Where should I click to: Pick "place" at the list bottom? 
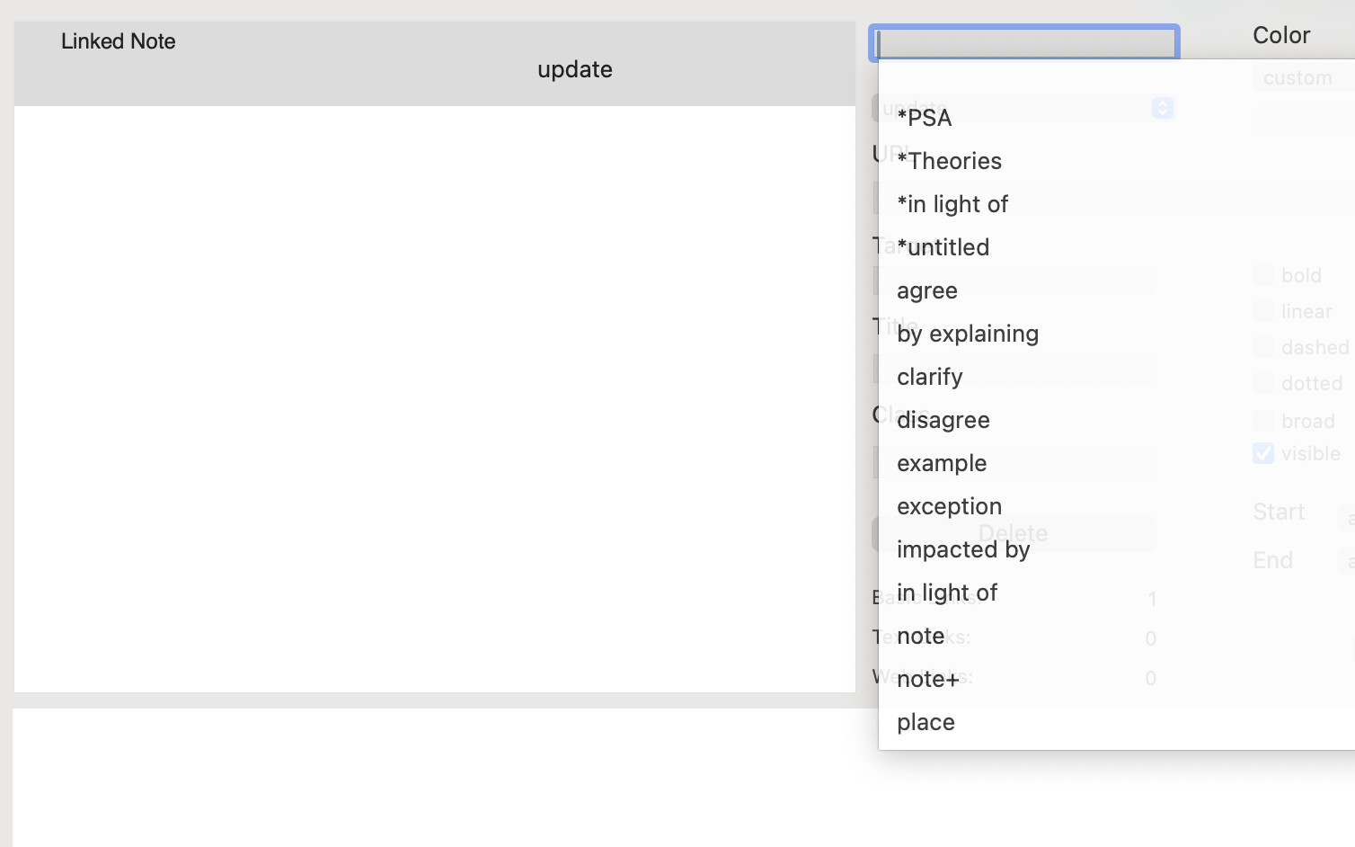tap(925, 722)
